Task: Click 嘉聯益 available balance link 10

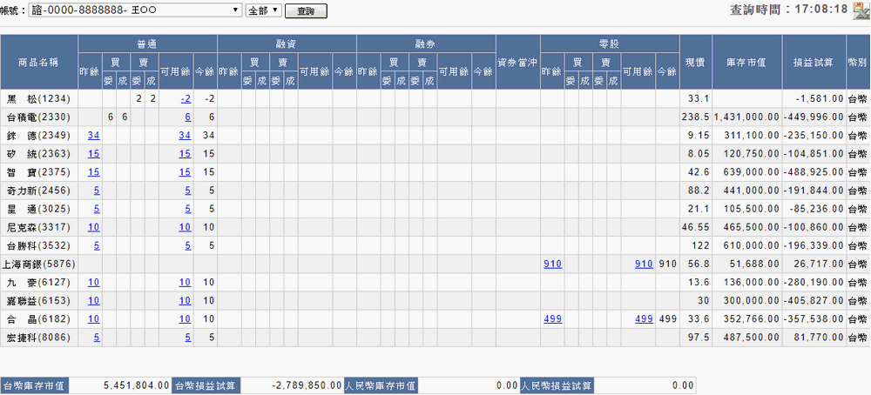Action: click(184, 299)
